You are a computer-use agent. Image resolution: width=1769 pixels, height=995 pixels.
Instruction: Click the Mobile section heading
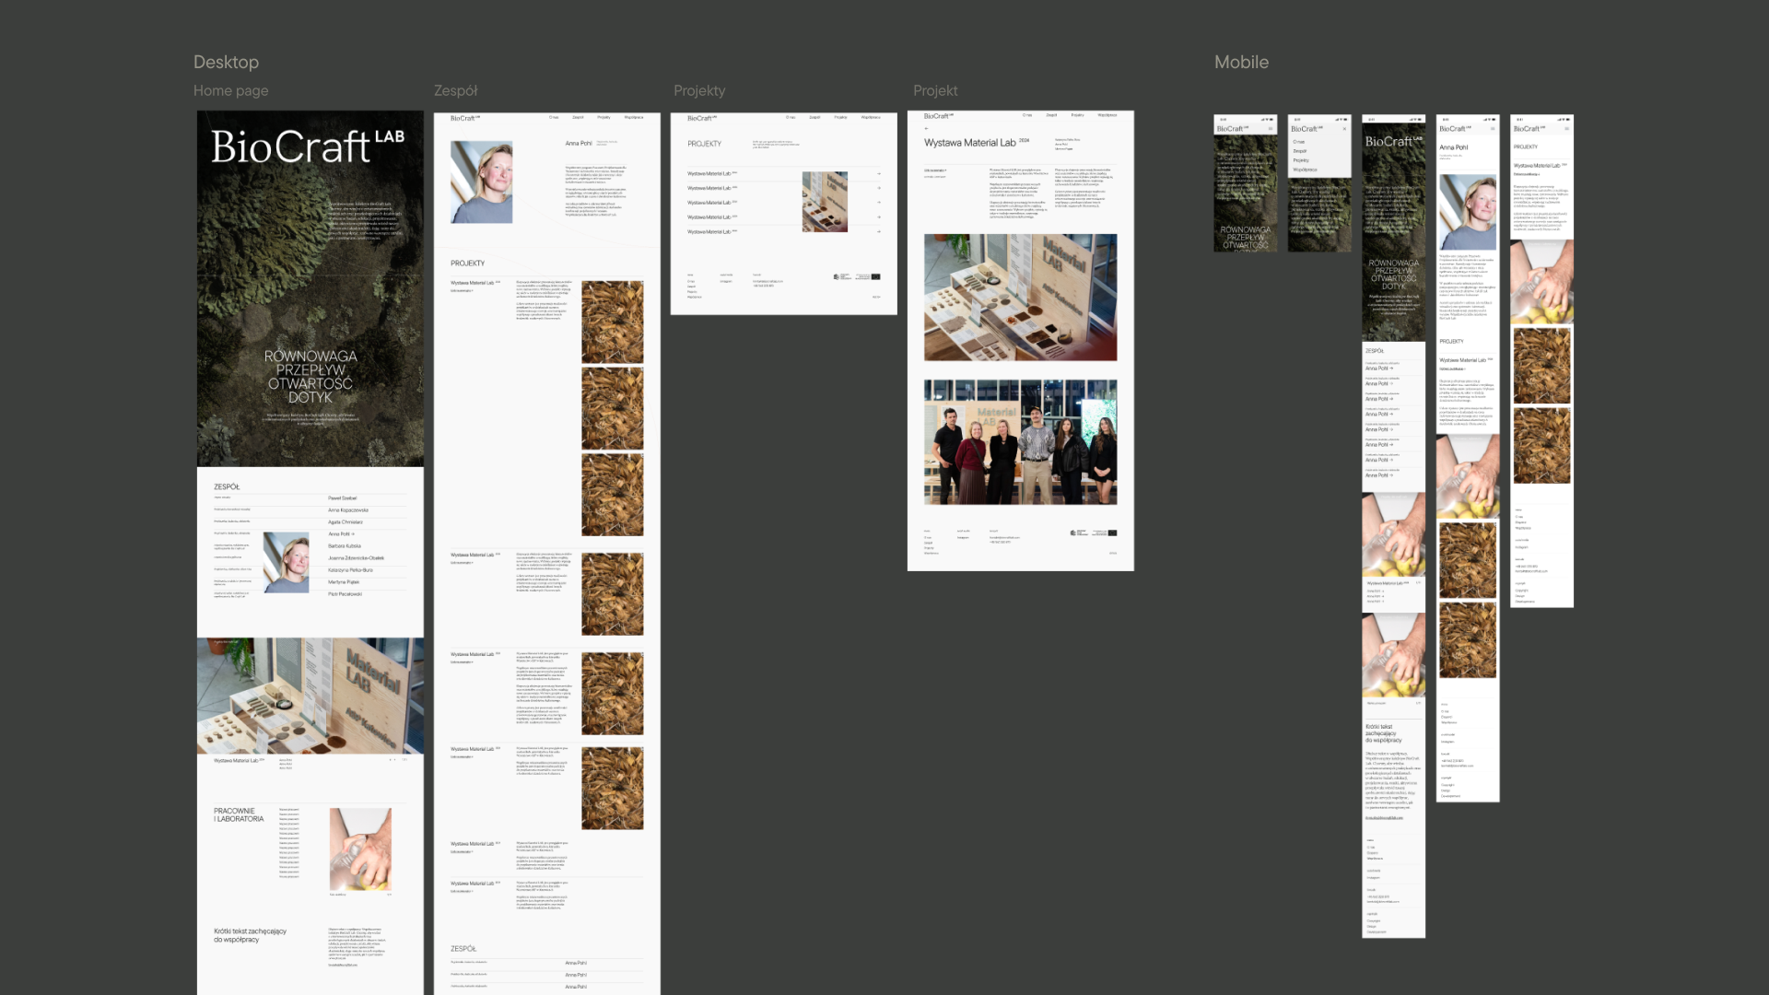(1241, 62)
